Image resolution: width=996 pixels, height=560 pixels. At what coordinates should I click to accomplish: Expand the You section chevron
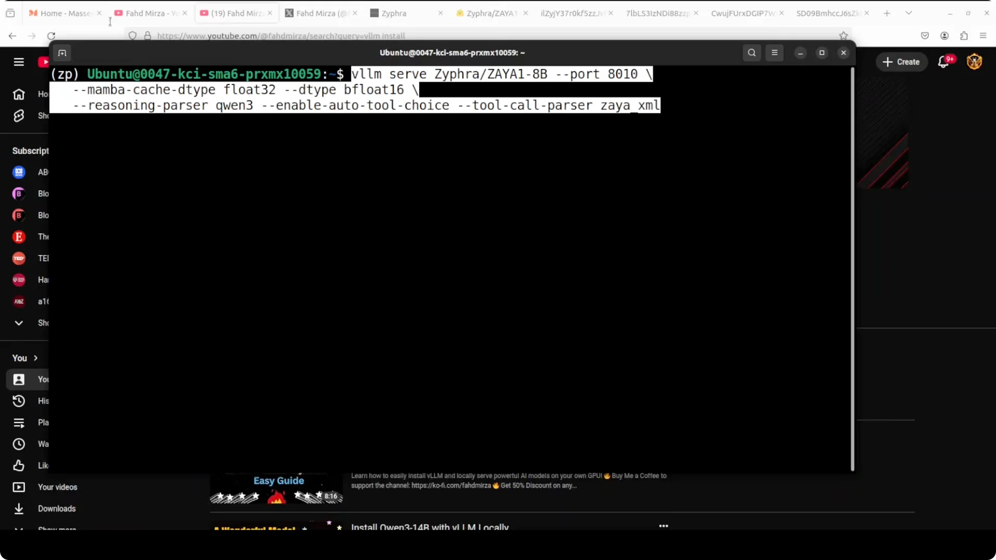(36, 358)
